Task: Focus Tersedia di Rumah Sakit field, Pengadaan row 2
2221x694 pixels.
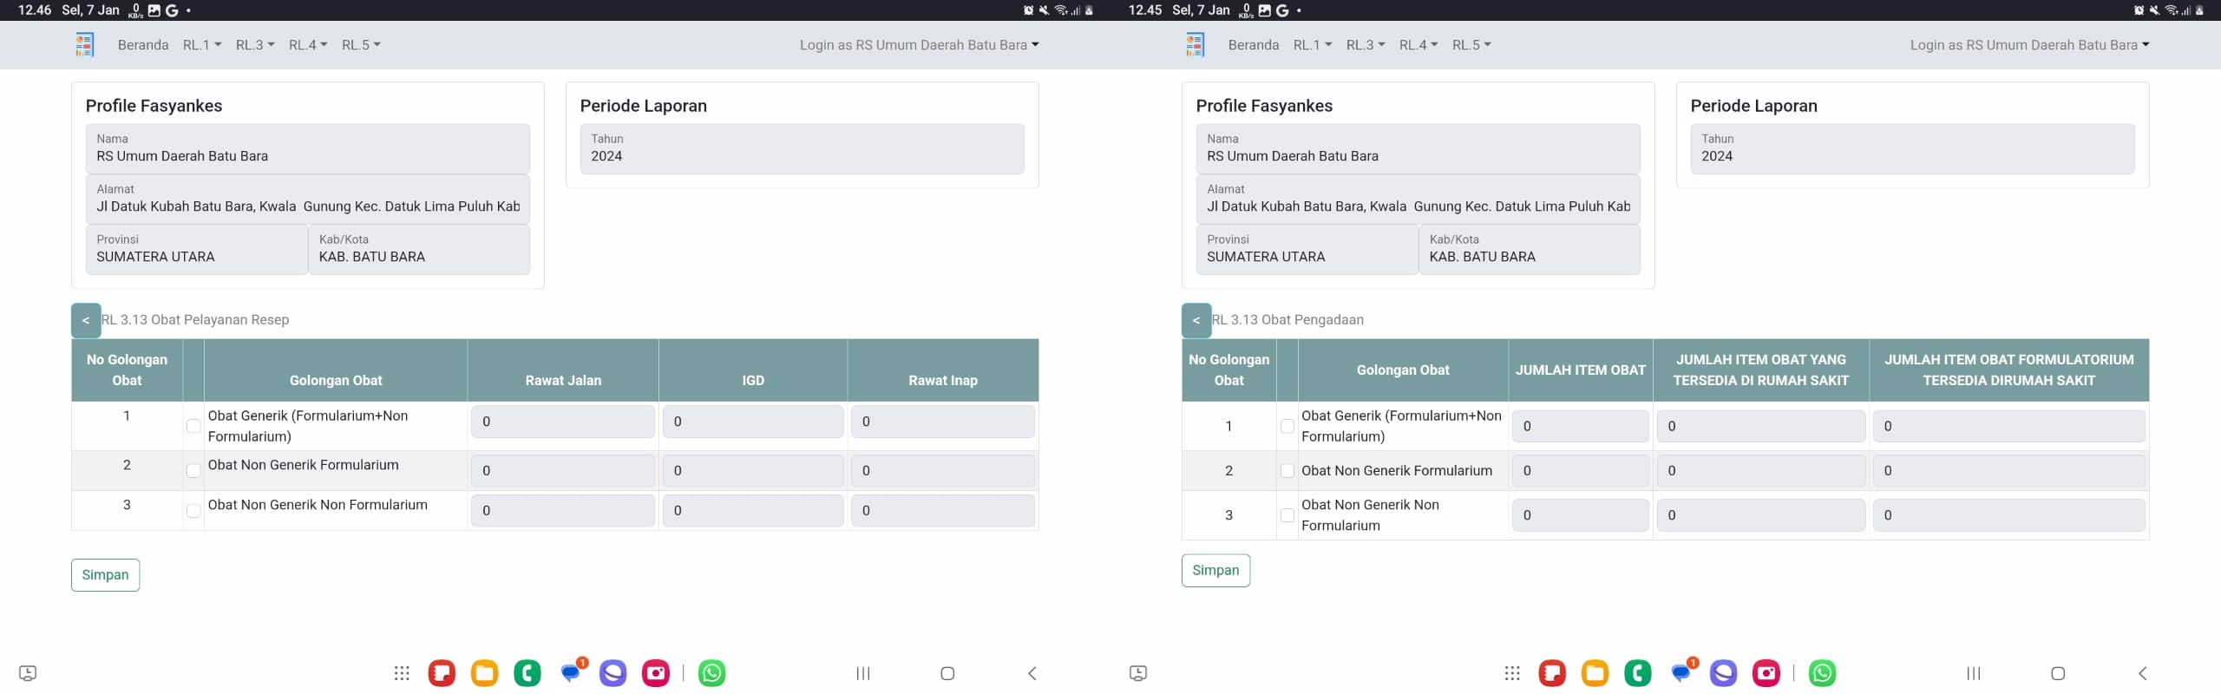Action: point(1760,471)
